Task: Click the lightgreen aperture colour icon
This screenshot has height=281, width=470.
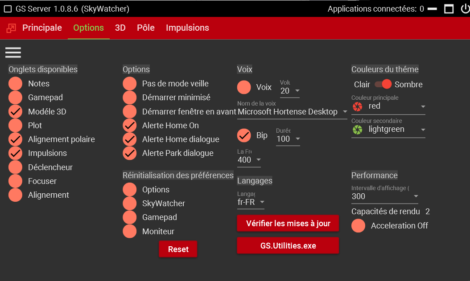Action: 358,130
